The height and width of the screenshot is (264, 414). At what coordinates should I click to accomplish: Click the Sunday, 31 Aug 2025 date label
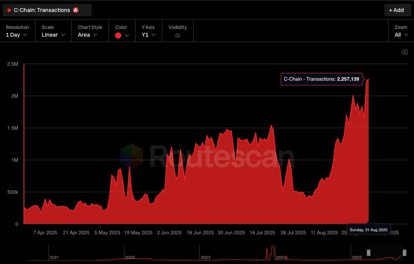[368, 230]
